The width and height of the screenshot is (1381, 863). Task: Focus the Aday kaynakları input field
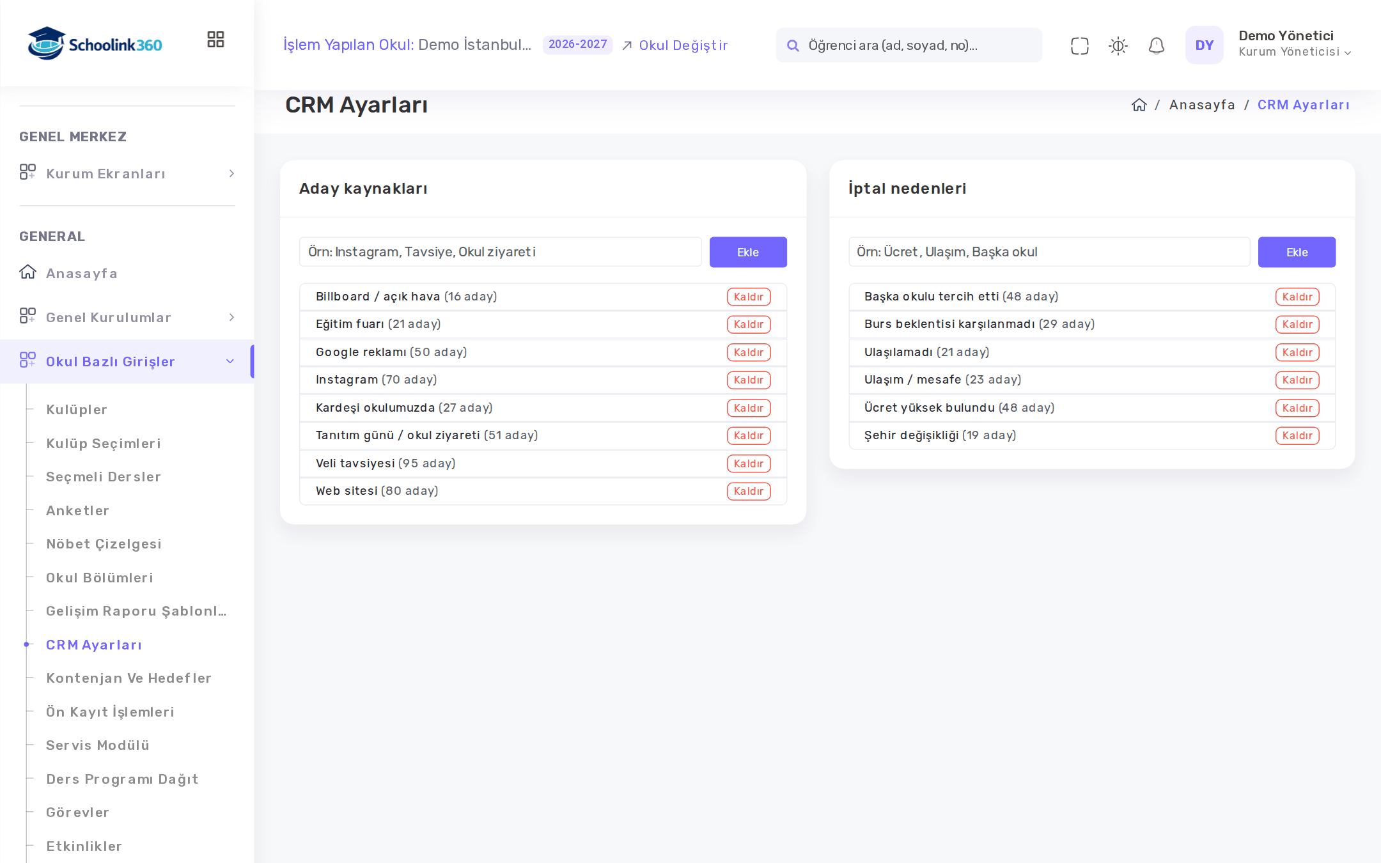pos(501,252)
